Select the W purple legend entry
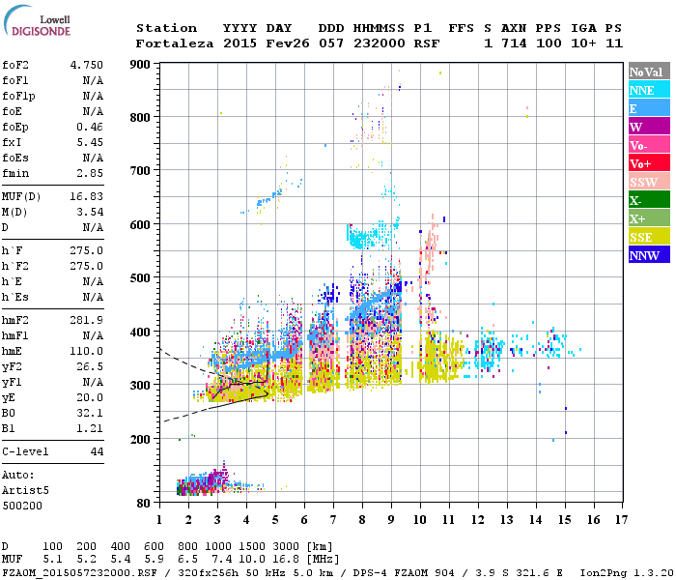 648,127
